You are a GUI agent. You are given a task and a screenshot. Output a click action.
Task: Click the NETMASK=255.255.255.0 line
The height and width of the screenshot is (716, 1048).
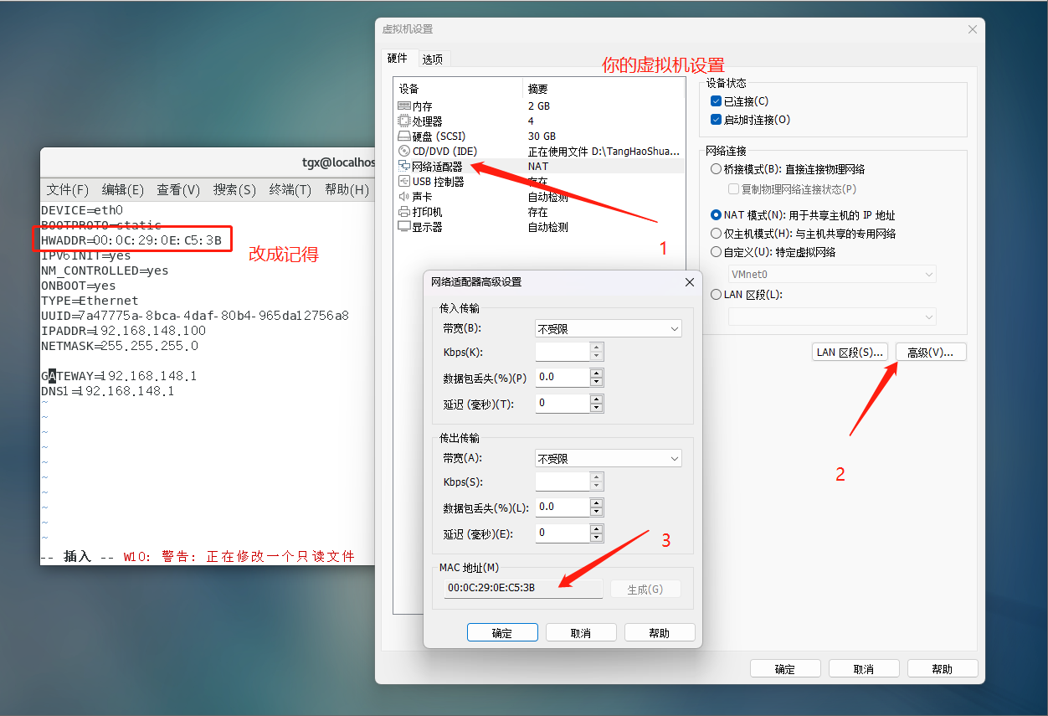coord(120,346)
